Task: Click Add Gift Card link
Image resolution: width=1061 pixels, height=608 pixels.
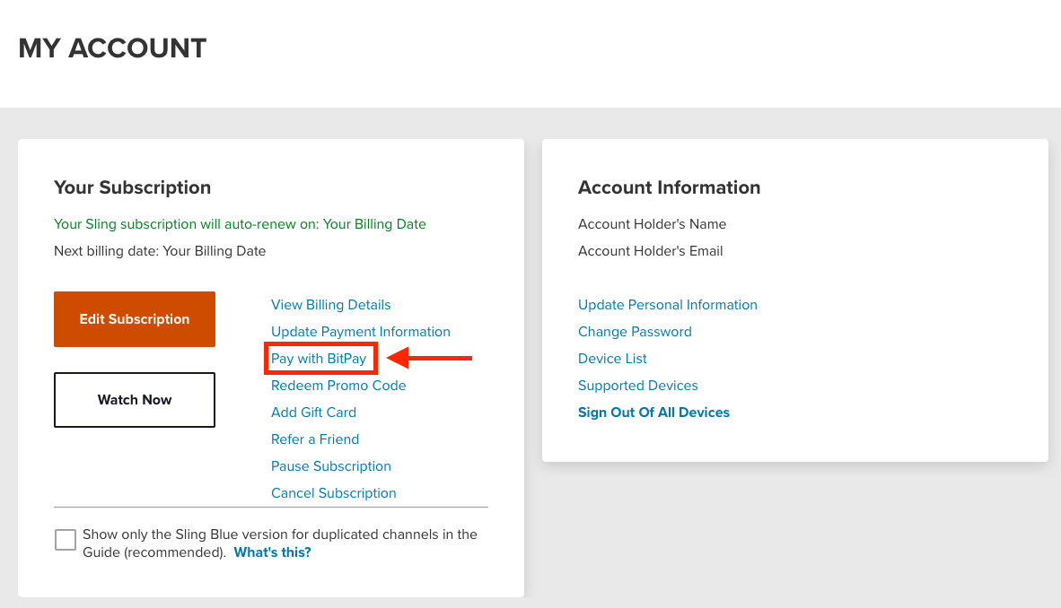Action: 313,413
